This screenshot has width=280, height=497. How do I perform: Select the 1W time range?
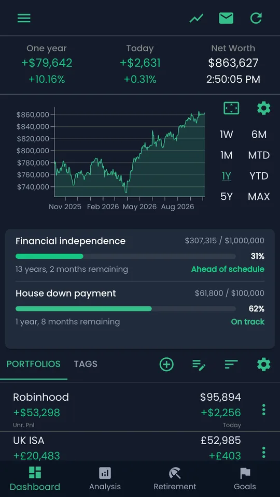(x=227, y=135)
